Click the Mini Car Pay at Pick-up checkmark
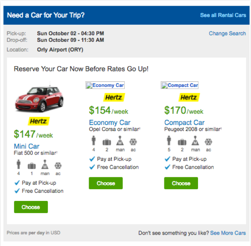Image resolution: width=251 pixels, height=246 pixels. tap(17, 183)
